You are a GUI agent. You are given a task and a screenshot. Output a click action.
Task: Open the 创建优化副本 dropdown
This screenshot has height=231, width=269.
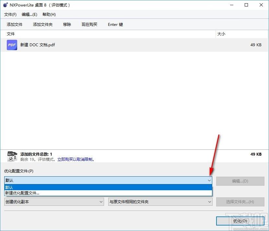pyautogui.click(x=54, y=202)
